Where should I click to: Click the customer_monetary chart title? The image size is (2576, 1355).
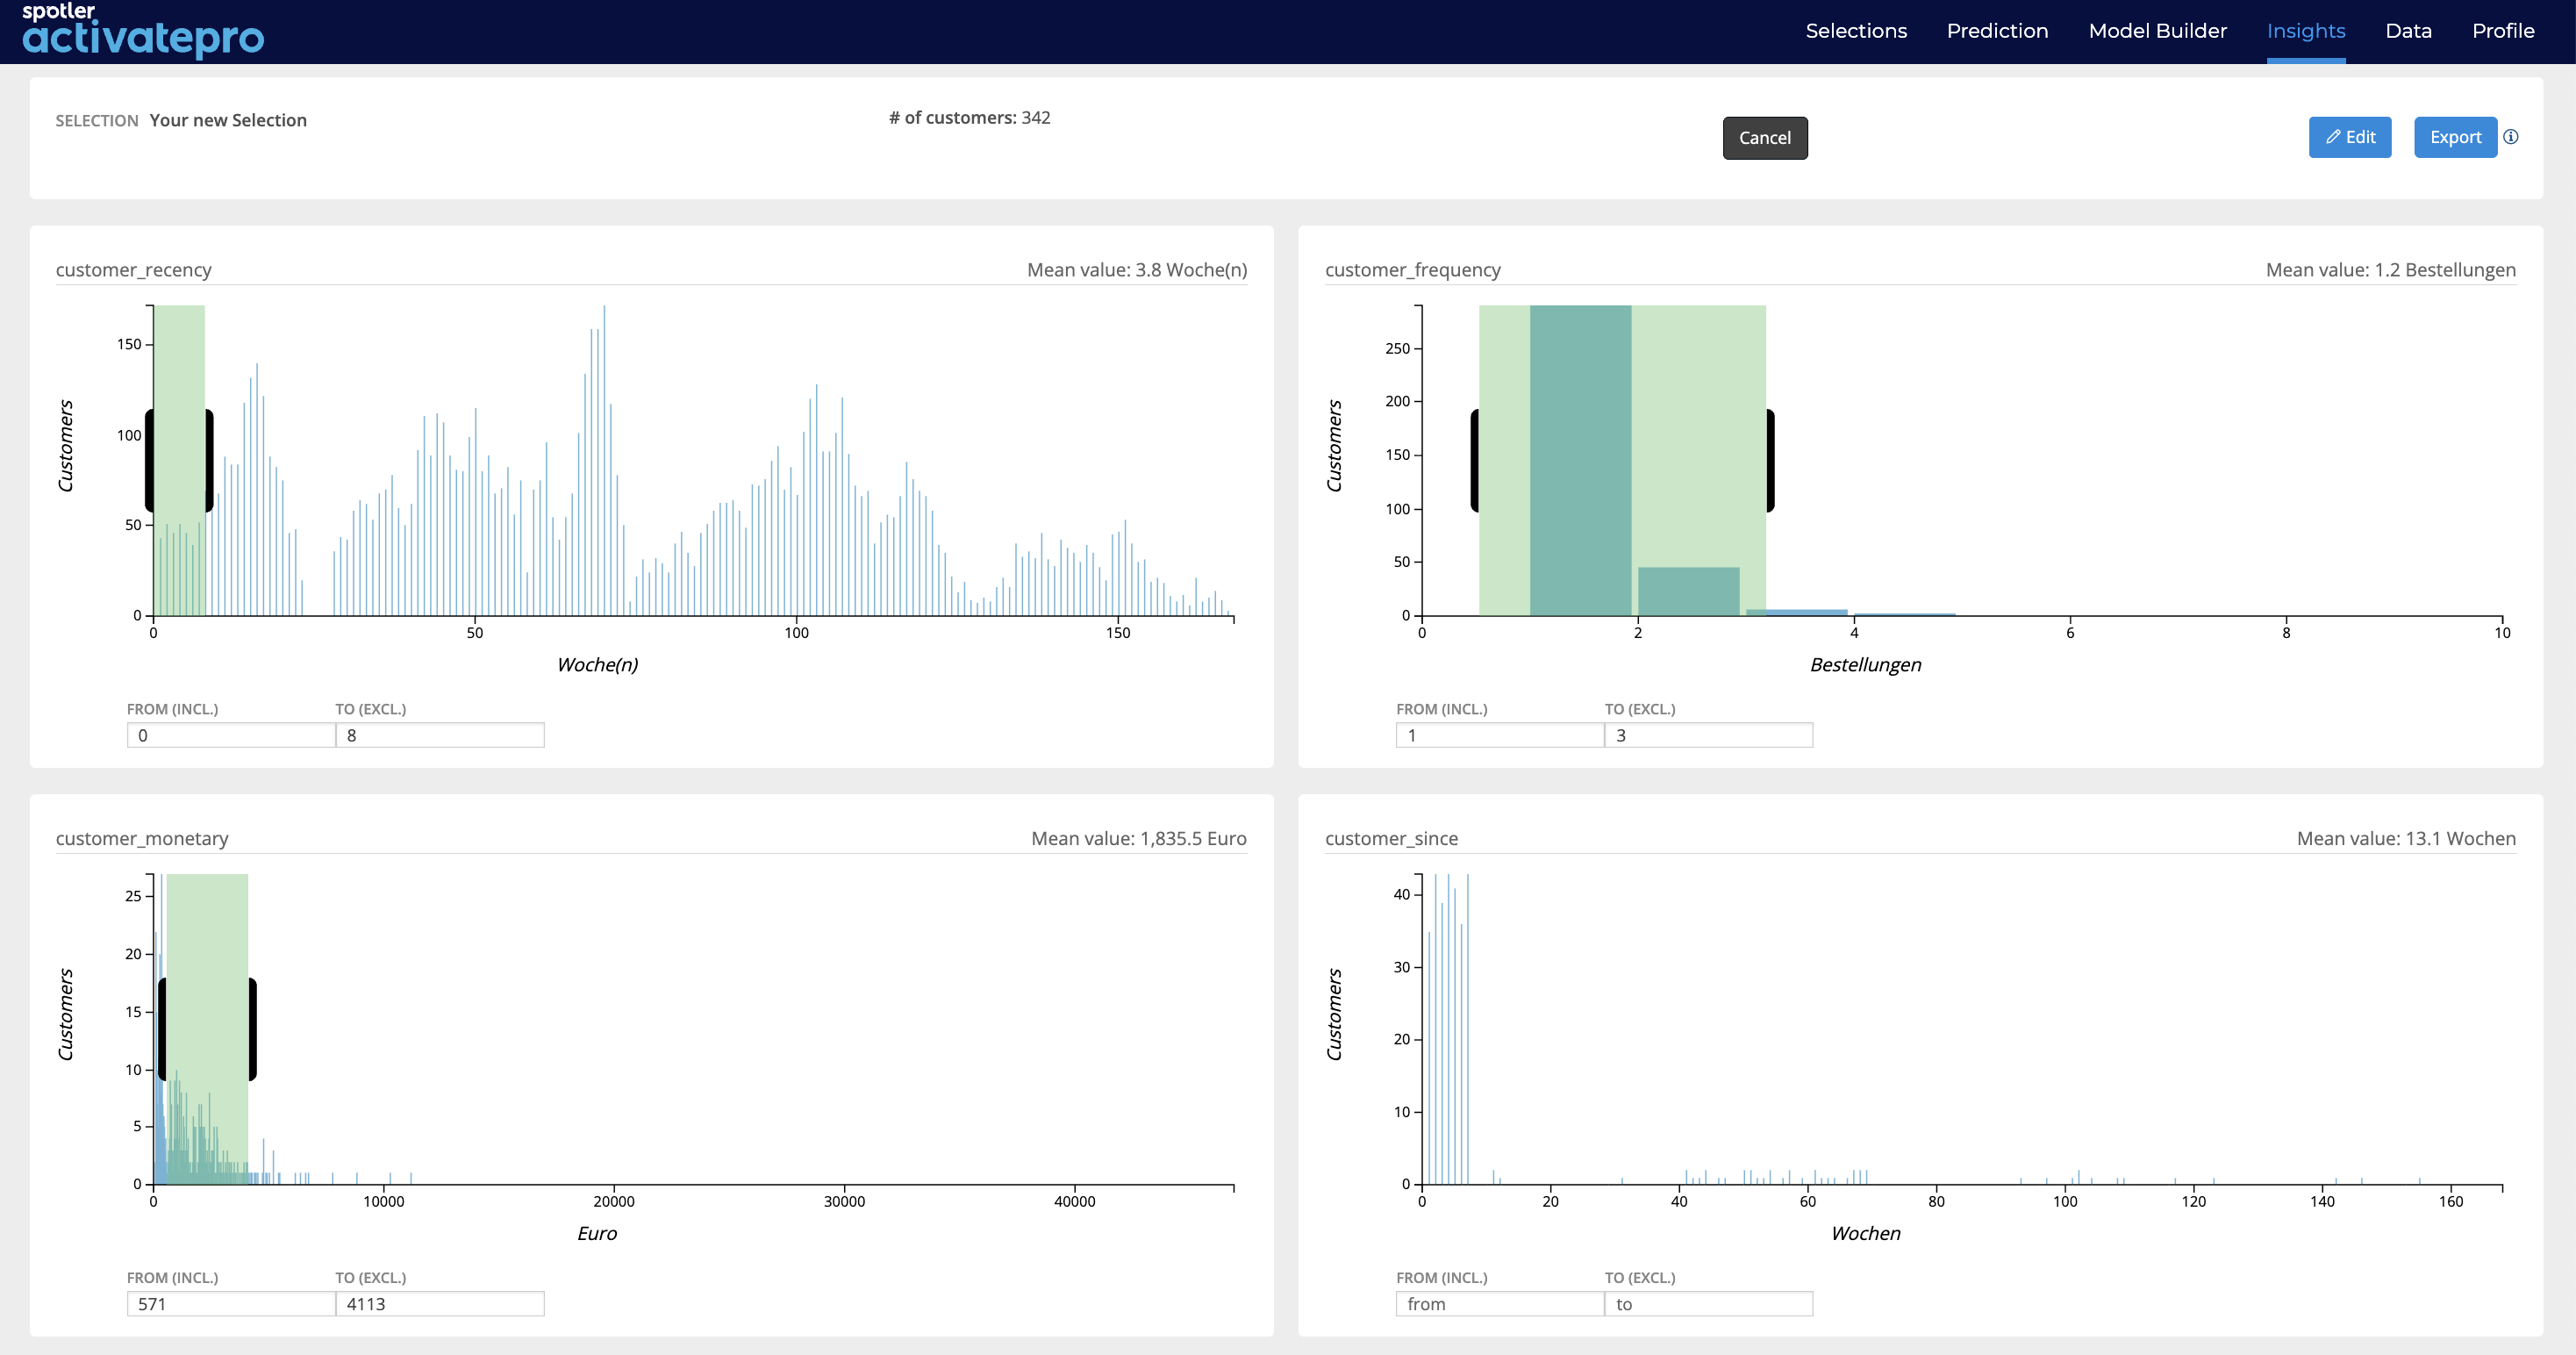click(x=142, y=839)
